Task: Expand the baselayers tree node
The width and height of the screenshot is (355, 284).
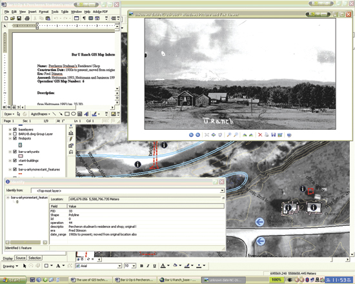Action: 10,130
